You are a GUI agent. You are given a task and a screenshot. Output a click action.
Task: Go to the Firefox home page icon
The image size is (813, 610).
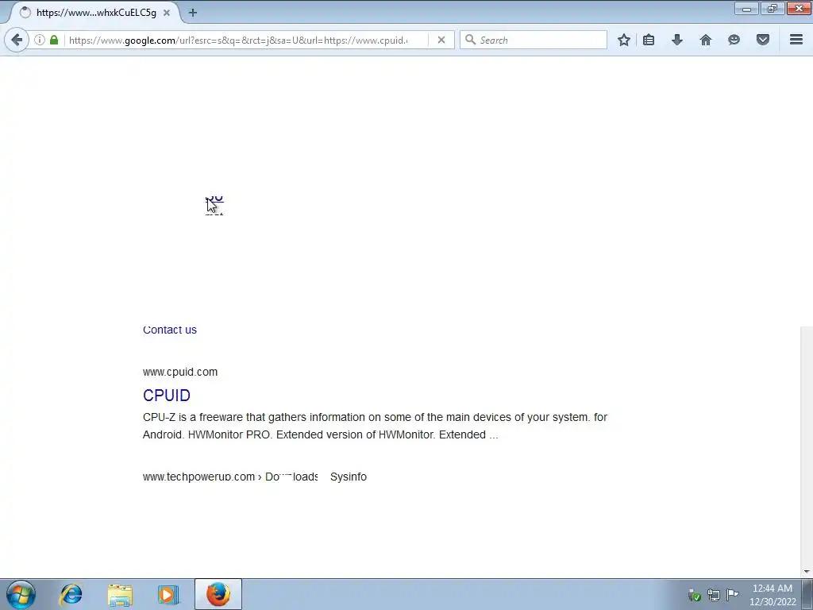pos(706,40)
